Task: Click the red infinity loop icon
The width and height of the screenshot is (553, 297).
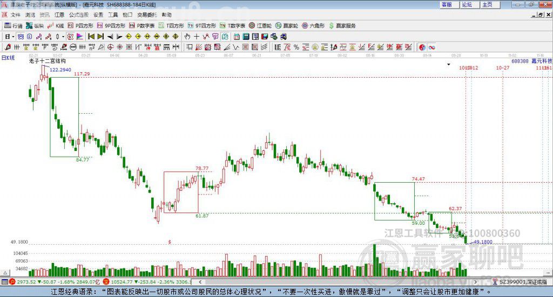Action: pos(431,47)
